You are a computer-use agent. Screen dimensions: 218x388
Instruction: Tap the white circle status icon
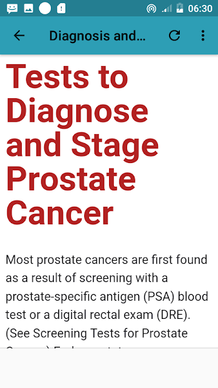pos(45,8)
